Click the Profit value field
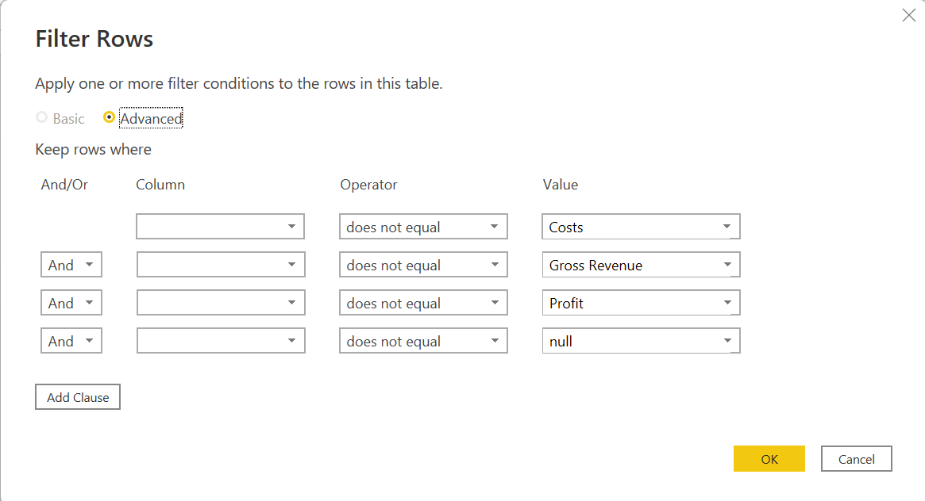This screenshot has width=925, height=501. (641, 303)
